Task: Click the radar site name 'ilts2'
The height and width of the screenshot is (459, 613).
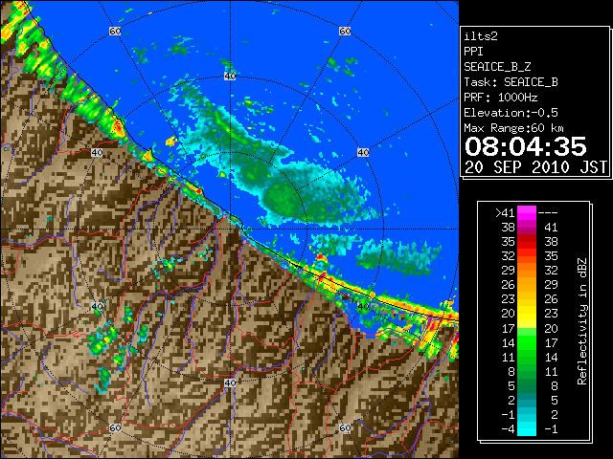Action: pos(481,36)
